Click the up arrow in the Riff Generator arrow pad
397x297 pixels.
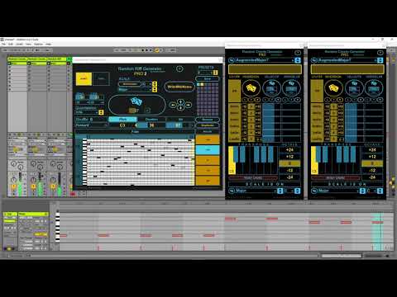coord(180,101)
